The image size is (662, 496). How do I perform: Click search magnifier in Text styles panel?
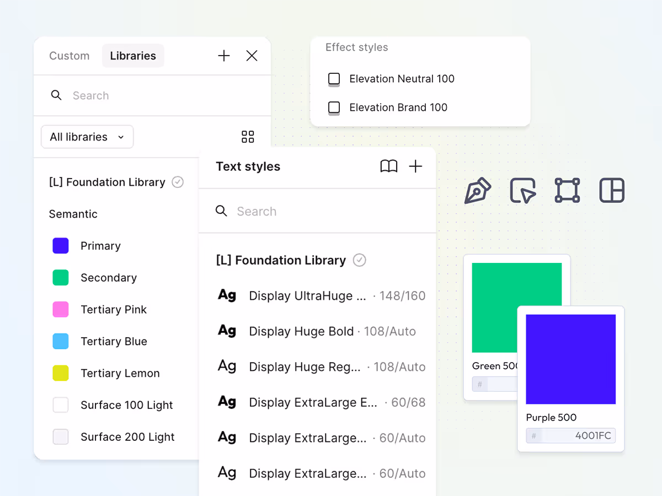click(221, 211)
